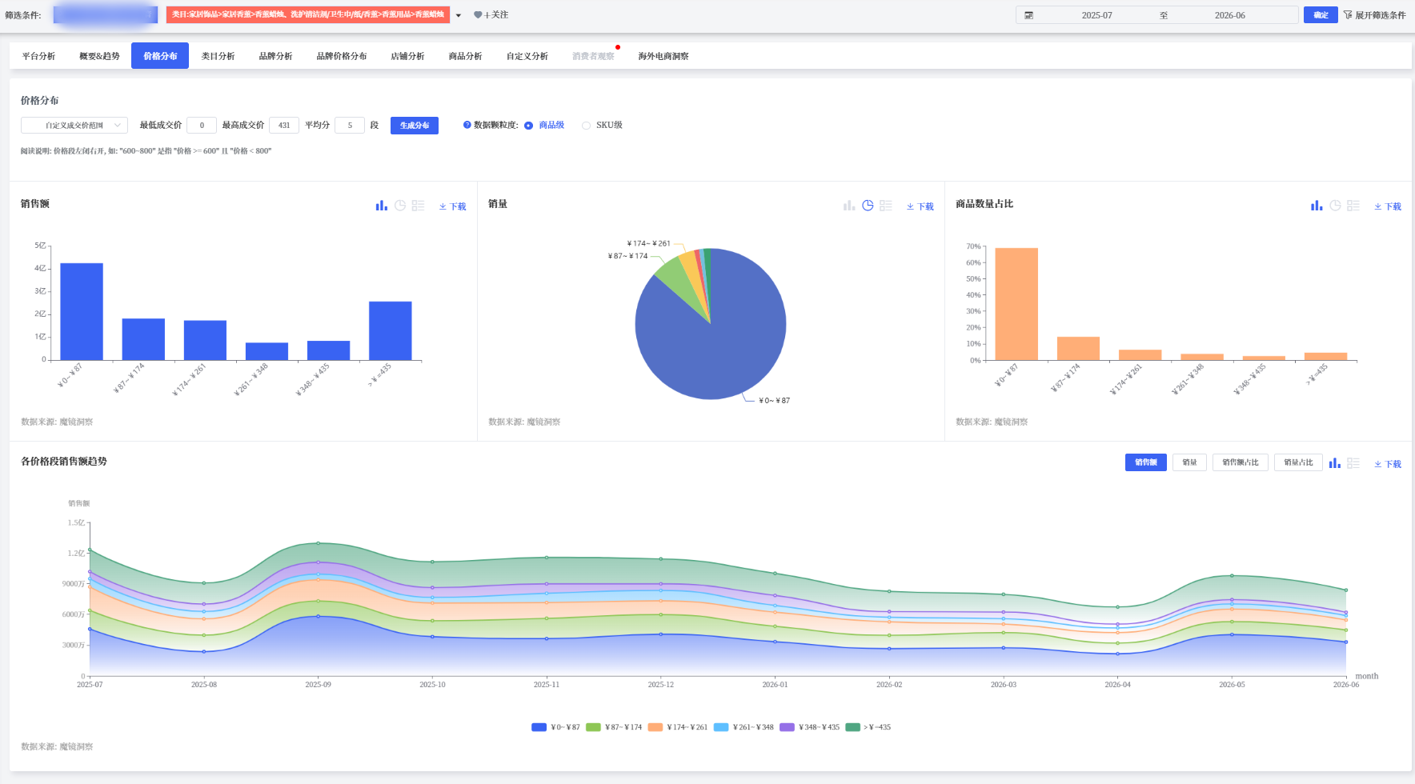Toggle ¥0~¥87 series in trend legend
Screen dimensions: 1415x784
pyautogui.click(x=555, y=727)
